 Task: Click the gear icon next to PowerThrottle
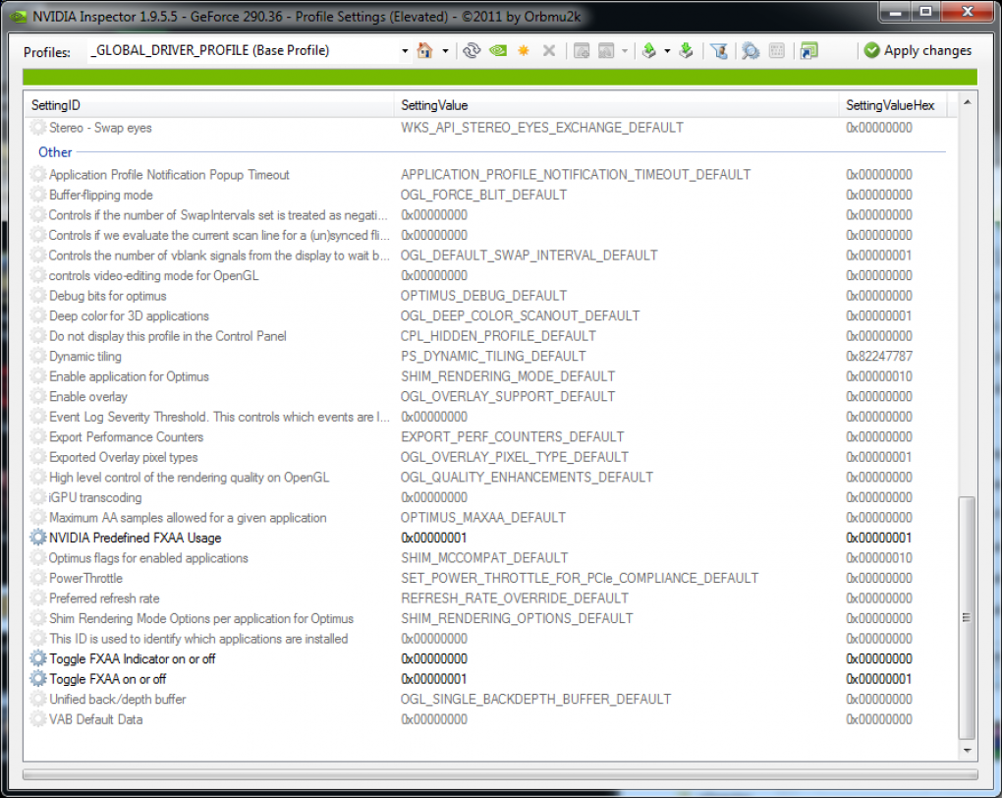pyautogui.click(x=38, y=578)
